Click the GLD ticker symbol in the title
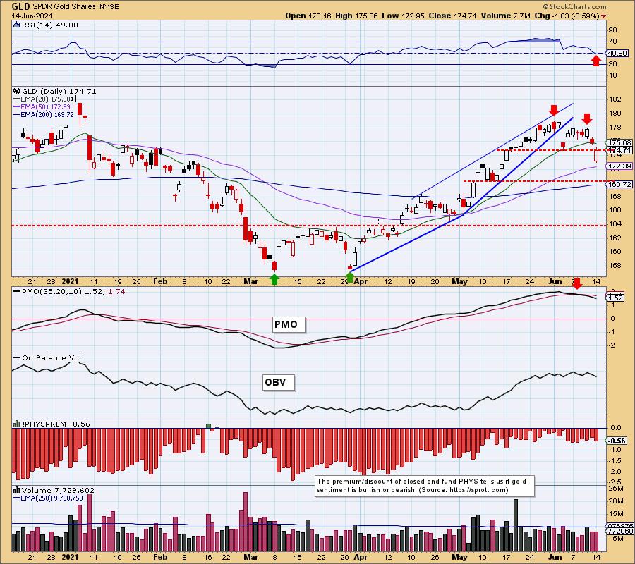The width and height of the screenshot is (635, 564). tap(20, 6)
